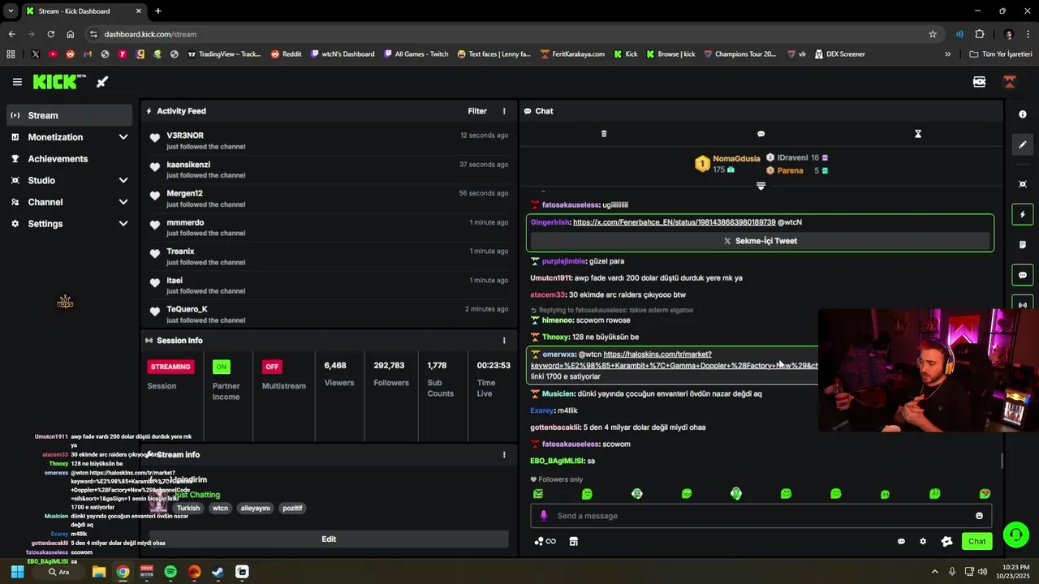The width and height of the screenshot is (1039, 584).
Task: Click in the Send a message field
Action: coord(761,516)
